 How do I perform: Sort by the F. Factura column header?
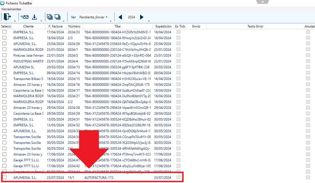(56, 26)
